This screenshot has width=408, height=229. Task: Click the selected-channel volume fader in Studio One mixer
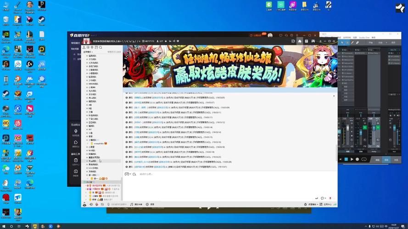tap(374, 129)
